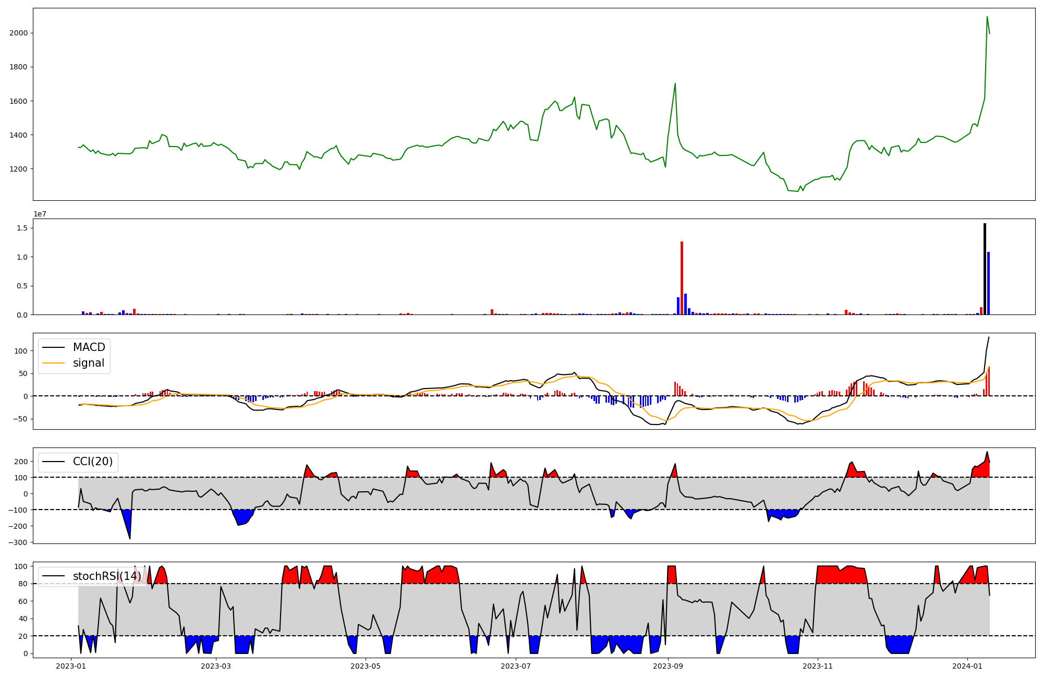This screenshot has height=678, width=1043.
Task: Click the orange signal line swatch in legend
Action: point(53,363)
